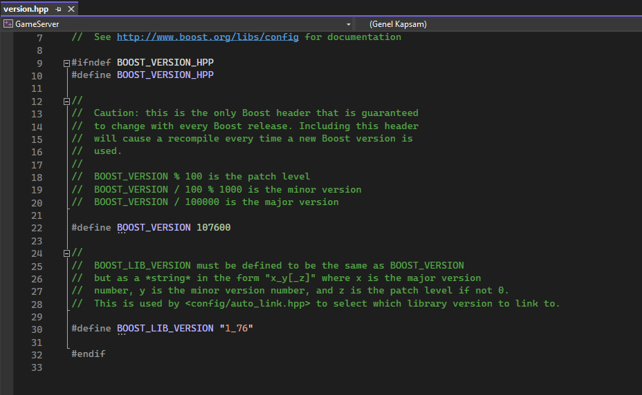This screenshot has height=395, width=642.
Task: Open the GameServer project dropdown
Action: (349, 24)
